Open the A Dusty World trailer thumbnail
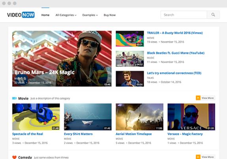This screenshot has height=159, width=227. pos(130,39)
